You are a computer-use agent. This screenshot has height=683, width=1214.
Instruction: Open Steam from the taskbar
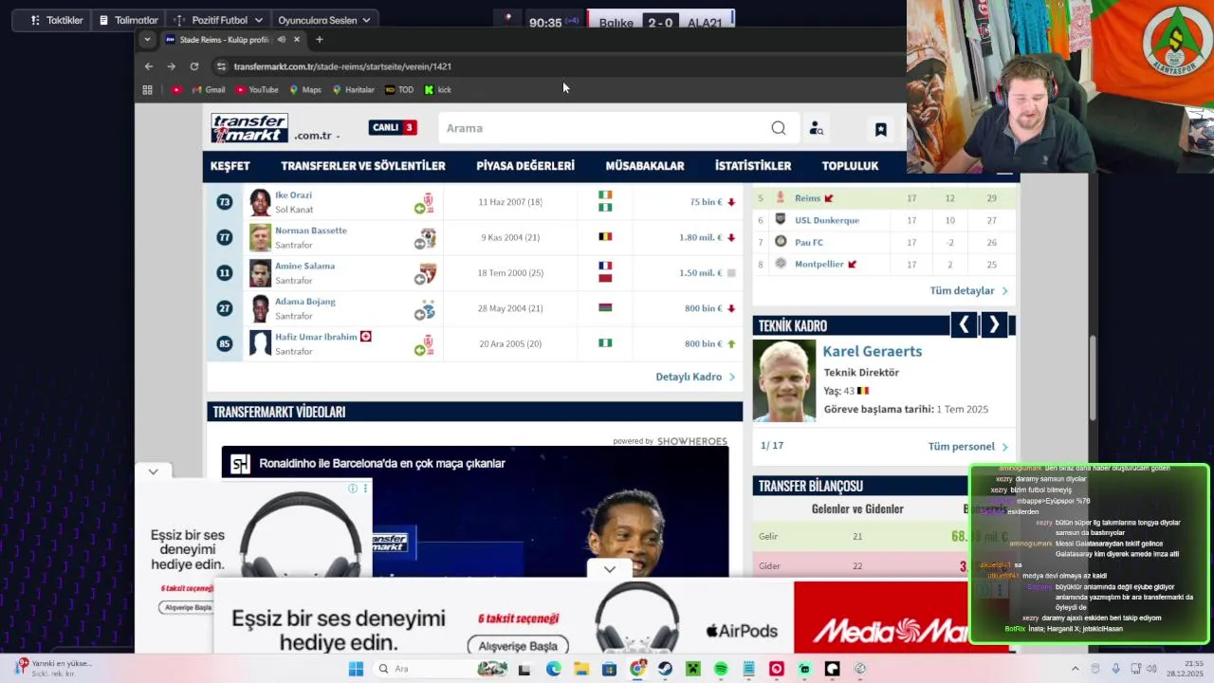[665, 669]
